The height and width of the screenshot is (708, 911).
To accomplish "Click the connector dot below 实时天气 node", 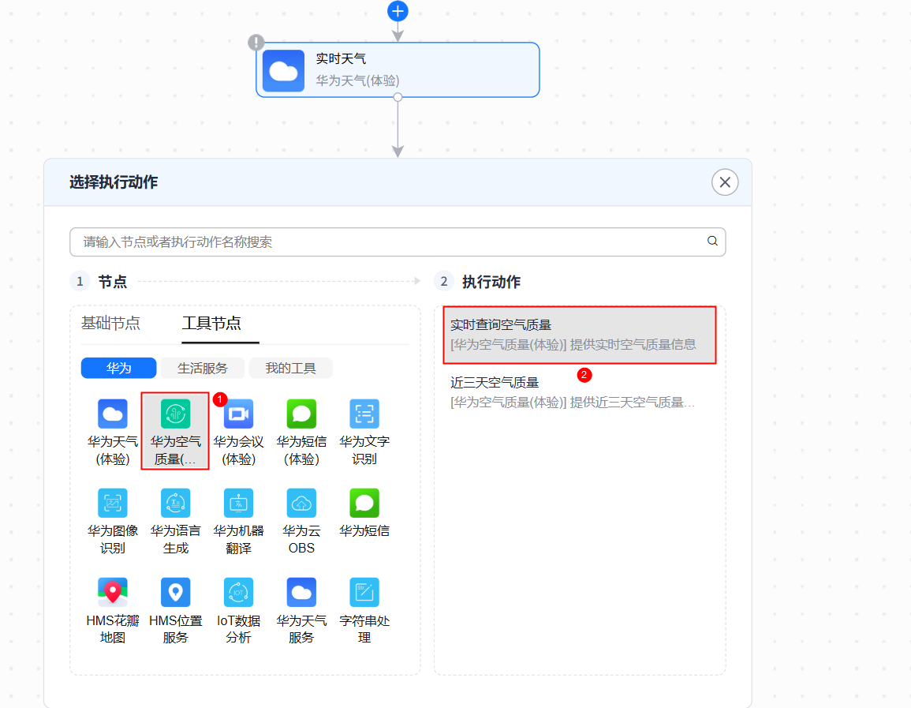I will click(398, 97).
